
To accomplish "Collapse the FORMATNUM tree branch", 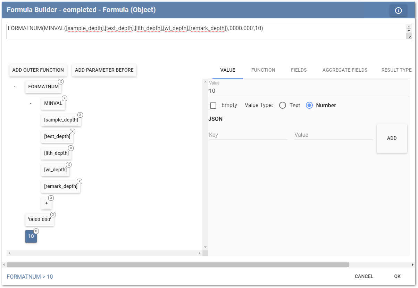I will pos(15,87).
